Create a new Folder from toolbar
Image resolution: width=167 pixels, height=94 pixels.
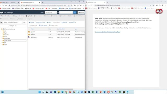pos(8,16)
